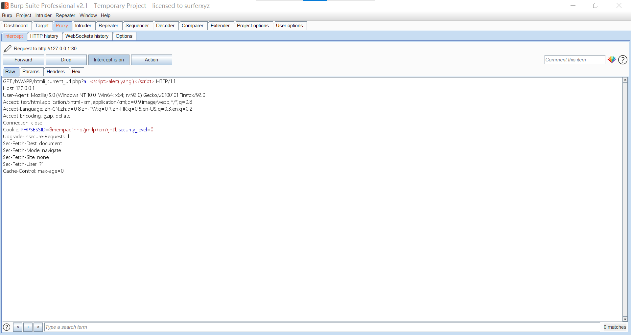Show the Headers request view tab
The height and width of the screenshot is (335, 631).
tap(56, 72)
